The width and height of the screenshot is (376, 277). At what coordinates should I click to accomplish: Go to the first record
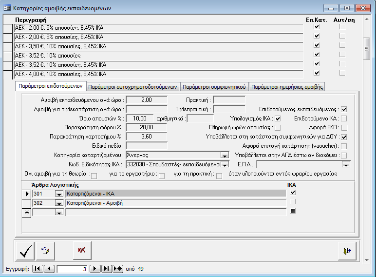[37, 269]
